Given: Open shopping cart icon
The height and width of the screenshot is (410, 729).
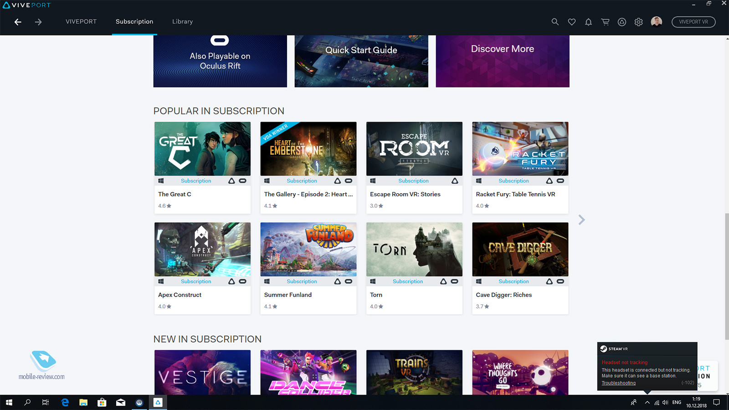Looking at the screenshot, I should (605, 22).
